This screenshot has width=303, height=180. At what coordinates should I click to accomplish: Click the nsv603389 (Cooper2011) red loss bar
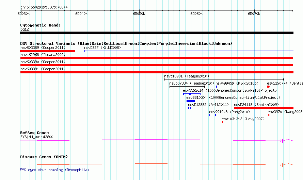tap(48, 51)
